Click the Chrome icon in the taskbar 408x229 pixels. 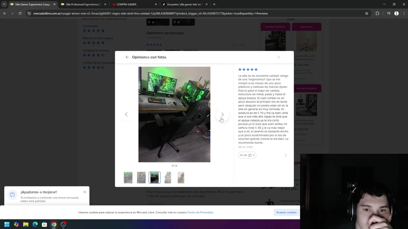[54, 224]
